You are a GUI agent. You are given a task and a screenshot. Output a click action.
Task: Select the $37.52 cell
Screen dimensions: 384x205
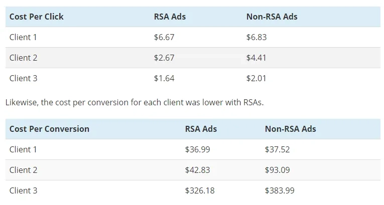tap(277, 149)
